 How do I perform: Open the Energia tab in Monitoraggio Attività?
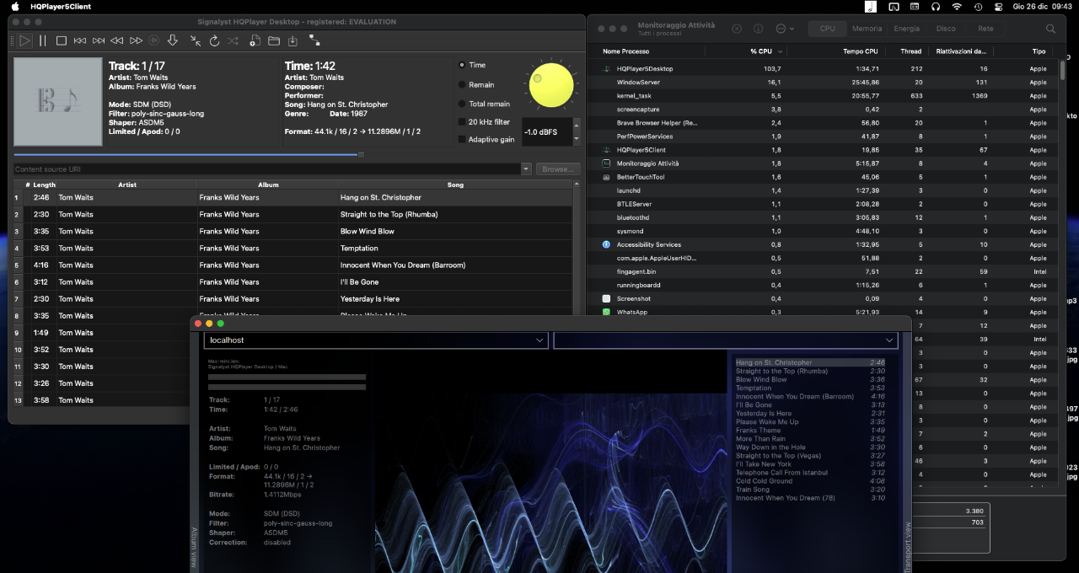(906, 29)
